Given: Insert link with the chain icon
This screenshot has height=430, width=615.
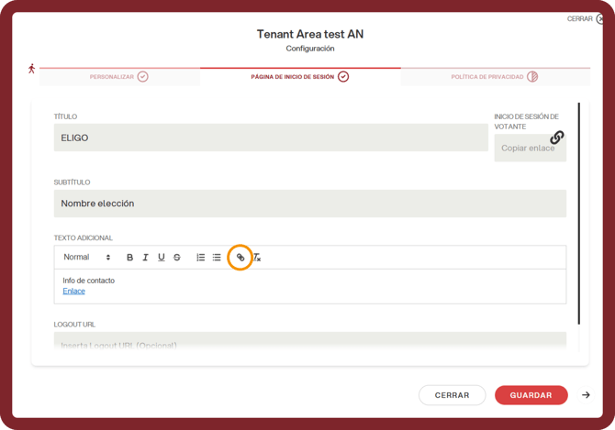Looking at the screenshot, I should 240,258.
